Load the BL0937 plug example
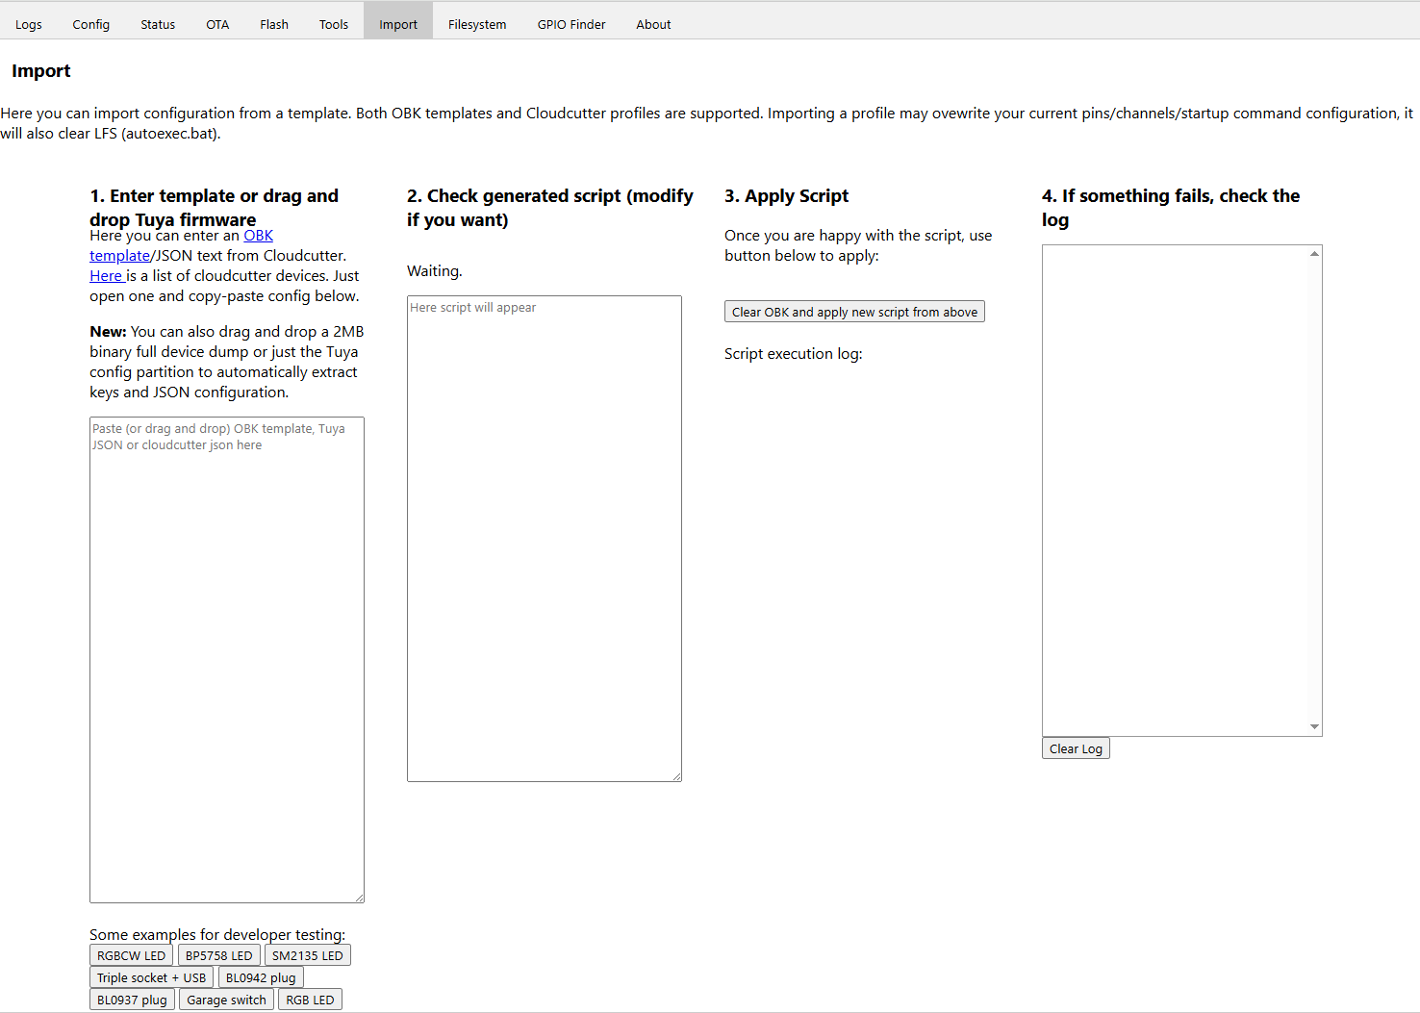This screenshot has width=1420, height=1013. (x=132, y=1000)
